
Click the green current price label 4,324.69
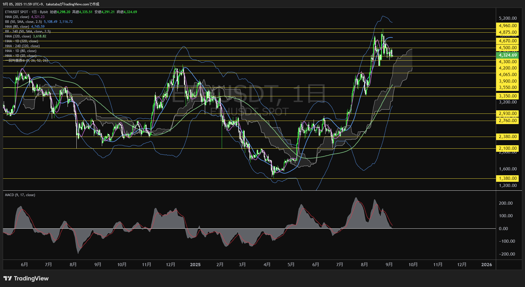(x=508, y=55)
